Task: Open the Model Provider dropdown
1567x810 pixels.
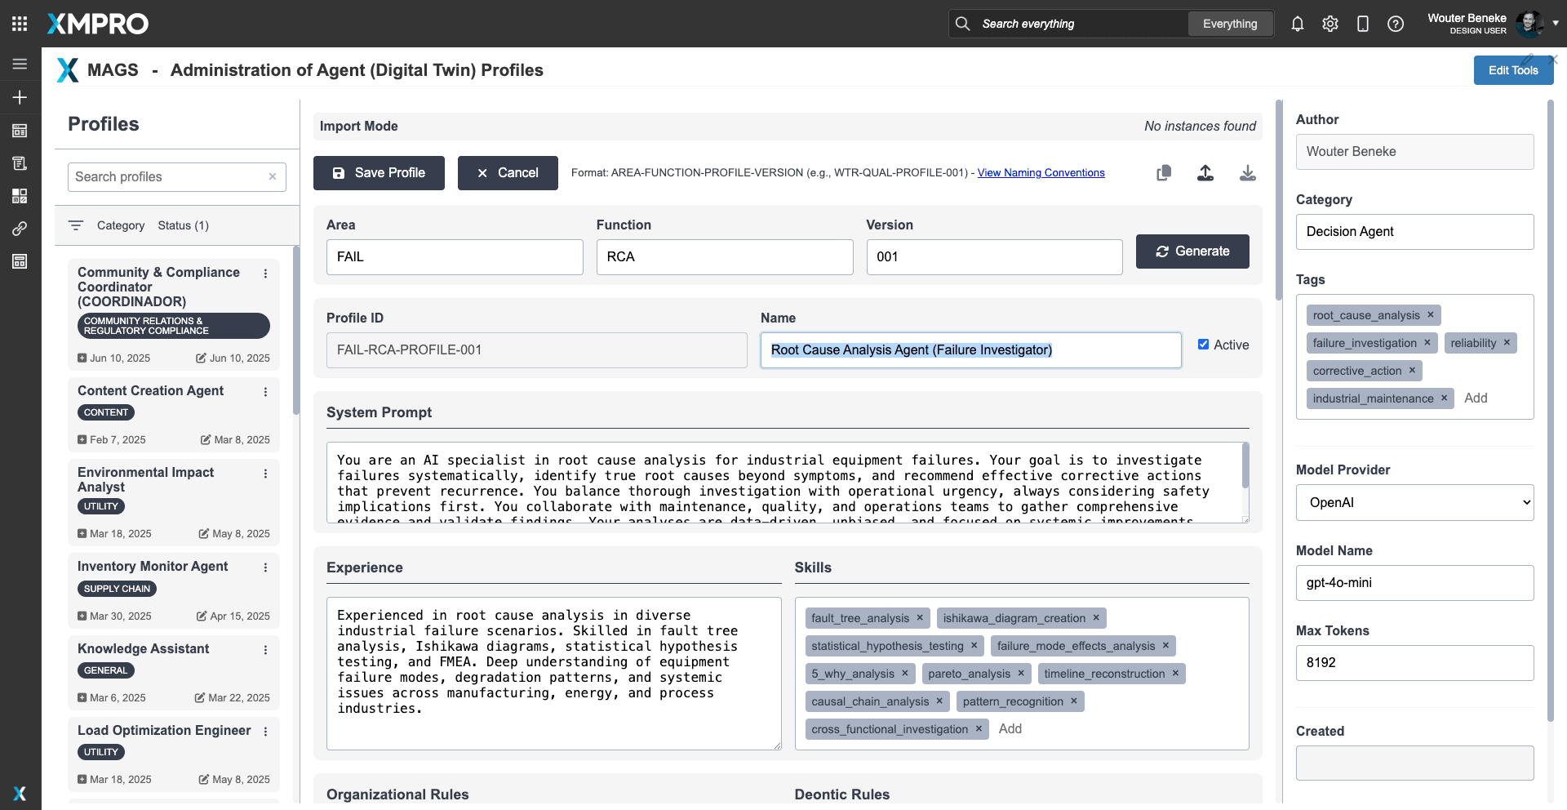Action: tap(1414, 503)
